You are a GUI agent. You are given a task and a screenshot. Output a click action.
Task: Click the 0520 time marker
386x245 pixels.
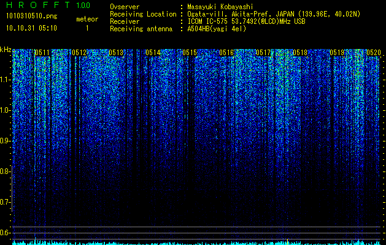[374, 53]
